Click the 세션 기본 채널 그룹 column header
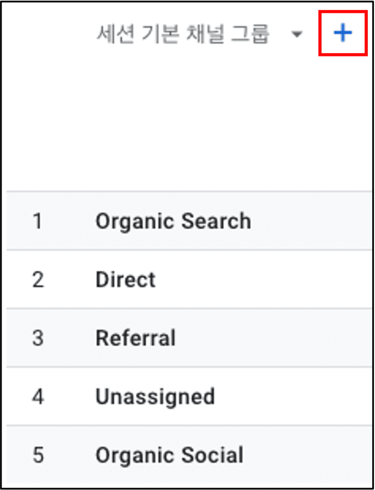The width and height of the screenshot is (375, 490). click(x=182, y=33)
